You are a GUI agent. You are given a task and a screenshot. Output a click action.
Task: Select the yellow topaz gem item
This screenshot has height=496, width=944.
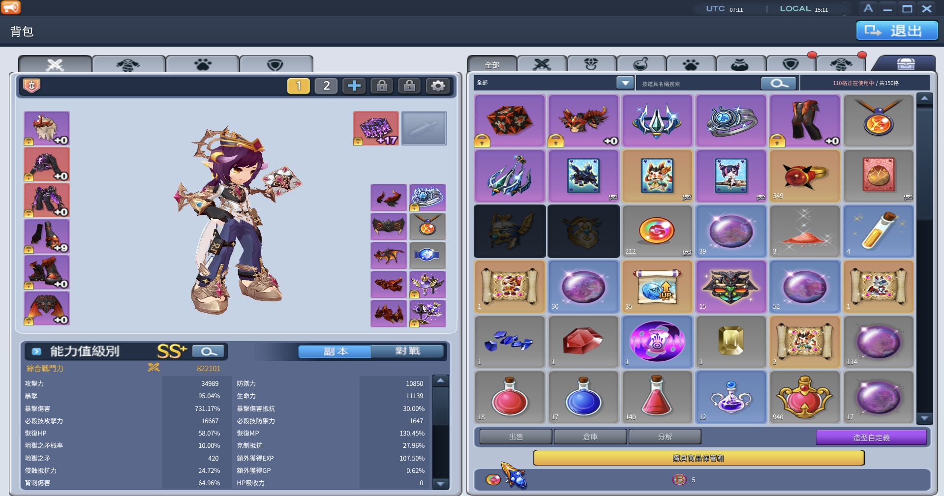pos(731,342)
